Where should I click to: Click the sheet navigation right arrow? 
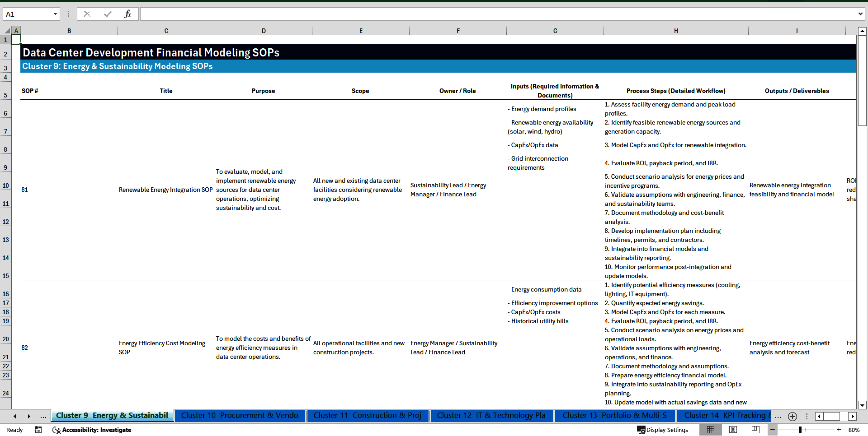29,416
